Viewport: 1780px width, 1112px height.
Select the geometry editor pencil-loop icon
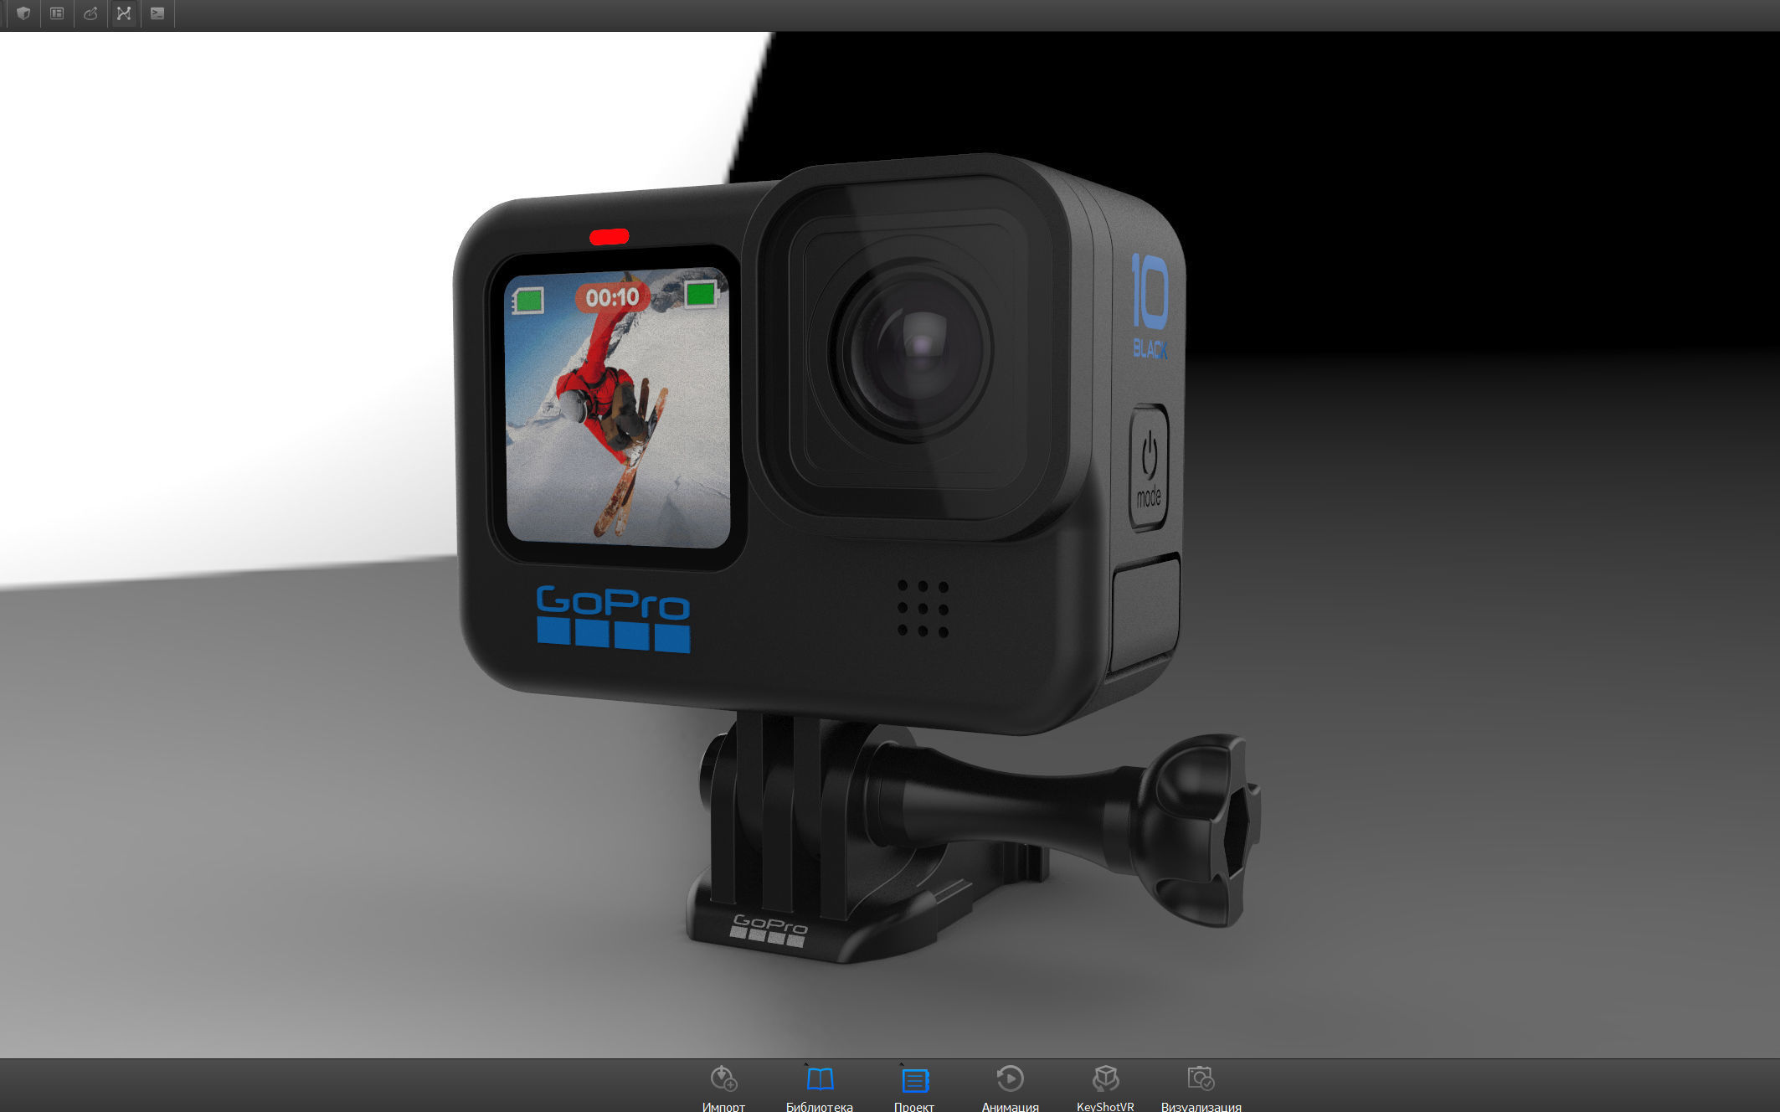(90, 13)
